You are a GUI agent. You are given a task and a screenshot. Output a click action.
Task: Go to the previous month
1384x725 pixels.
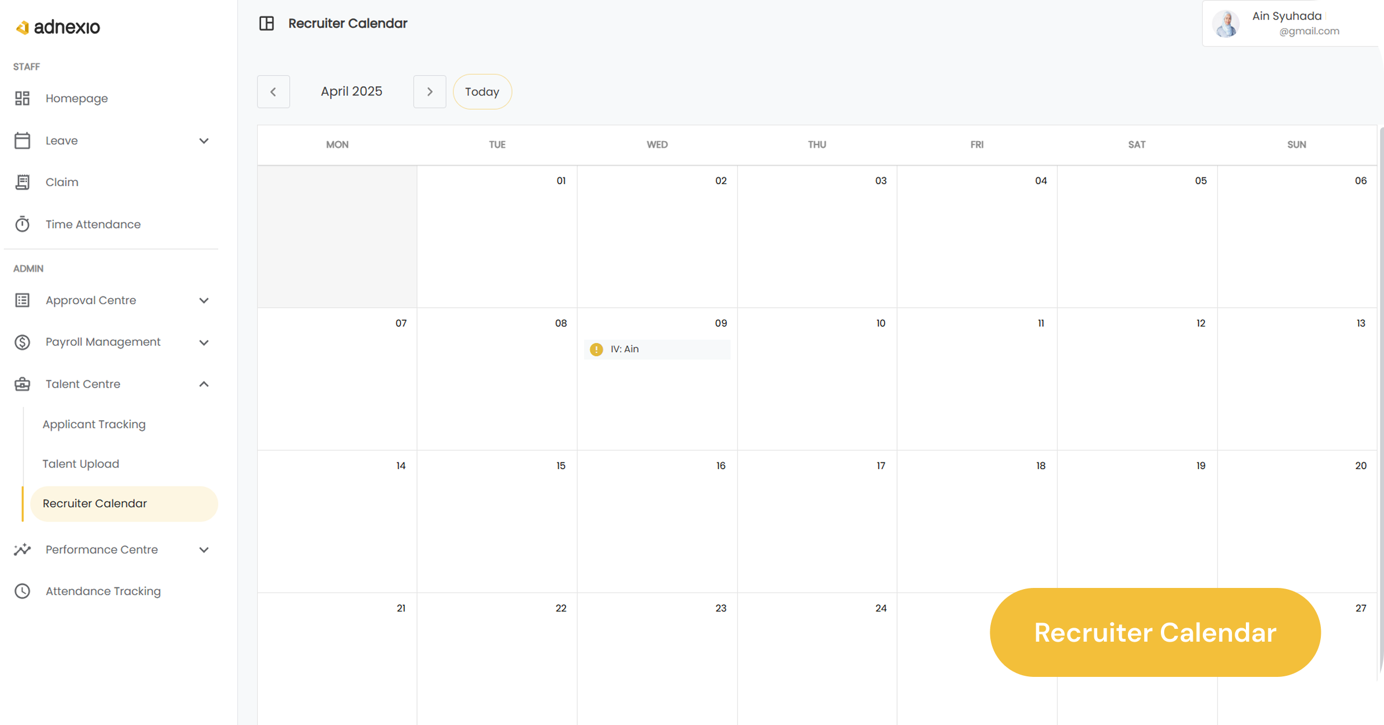click(x=273, y=92)
